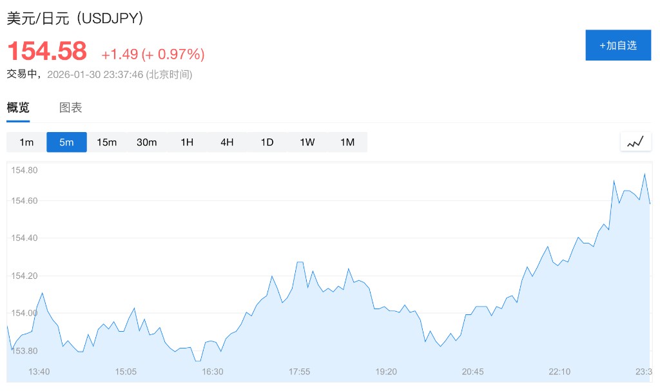Select the 5m interval

(x=66, y=142)
